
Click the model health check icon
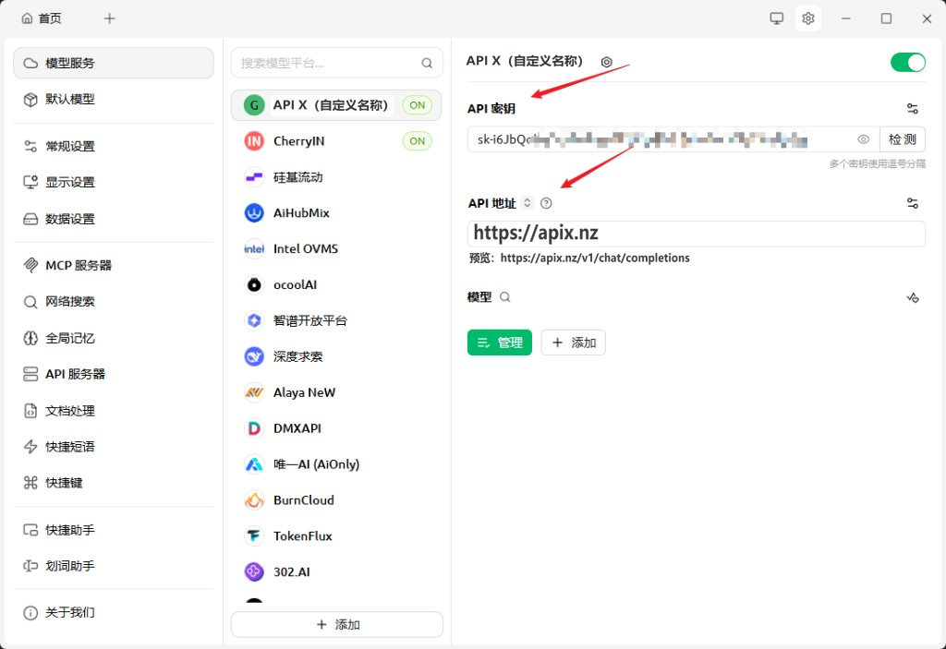912,297
